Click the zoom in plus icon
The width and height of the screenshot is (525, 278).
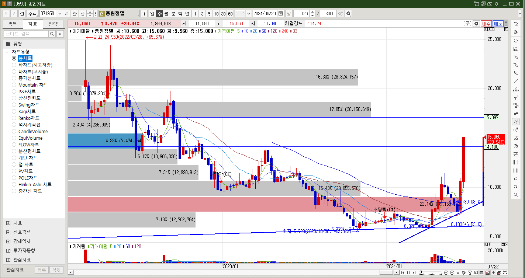[452, 272]
